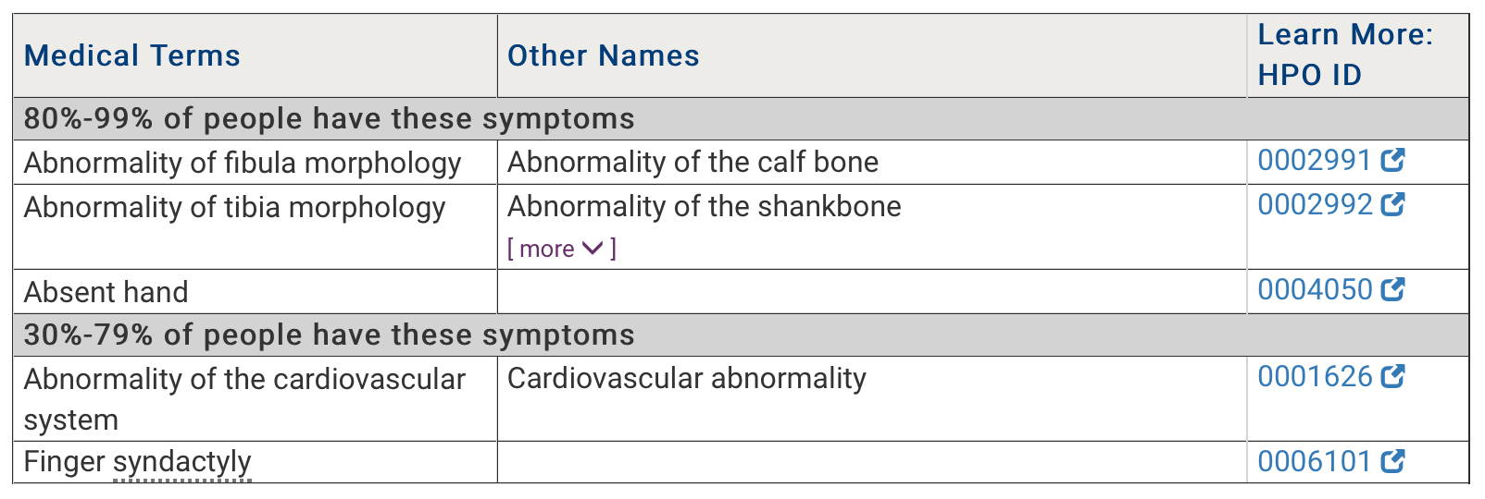Click external-link icon beside ID 0002991

(x=1392, y=161)
